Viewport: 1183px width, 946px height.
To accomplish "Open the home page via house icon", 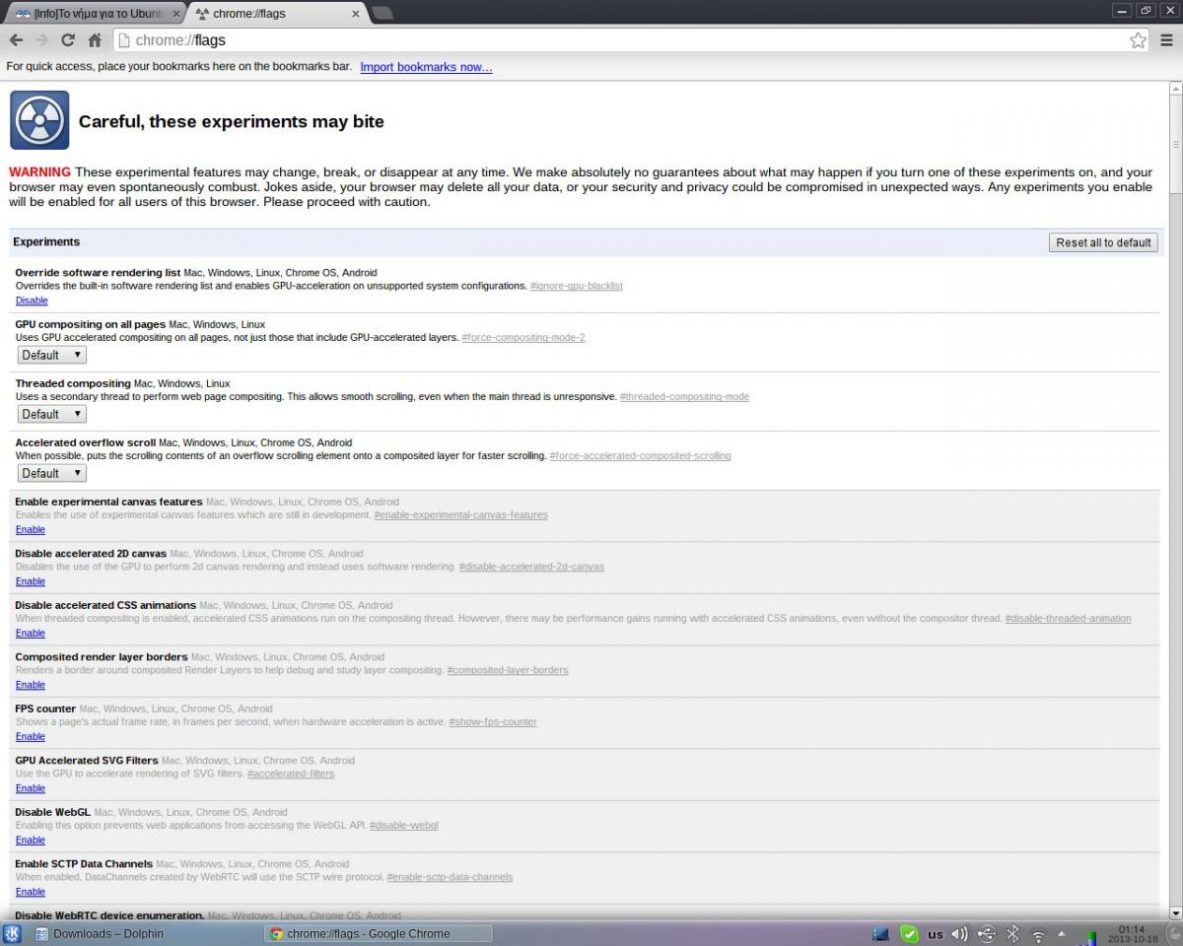I will coord(95,40).
